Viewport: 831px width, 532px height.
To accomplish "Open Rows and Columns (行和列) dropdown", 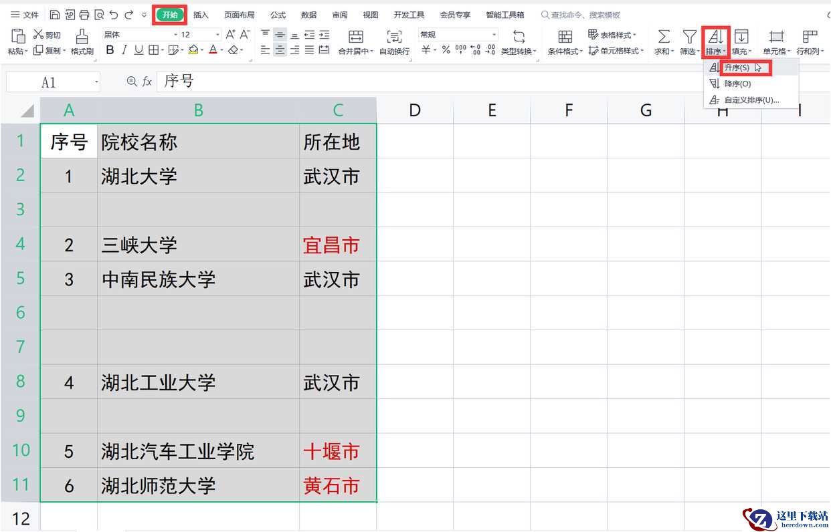I will pos(810,42).
